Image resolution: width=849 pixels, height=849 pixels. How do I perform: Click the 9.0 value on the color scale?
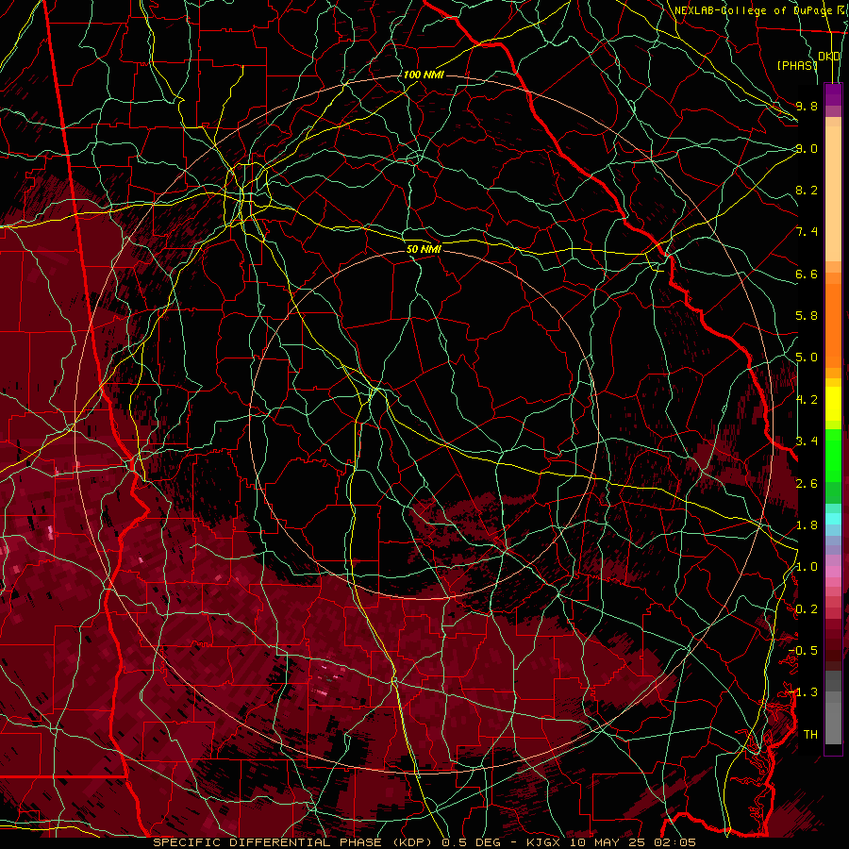pyautogui.click(x=807, y=148)
